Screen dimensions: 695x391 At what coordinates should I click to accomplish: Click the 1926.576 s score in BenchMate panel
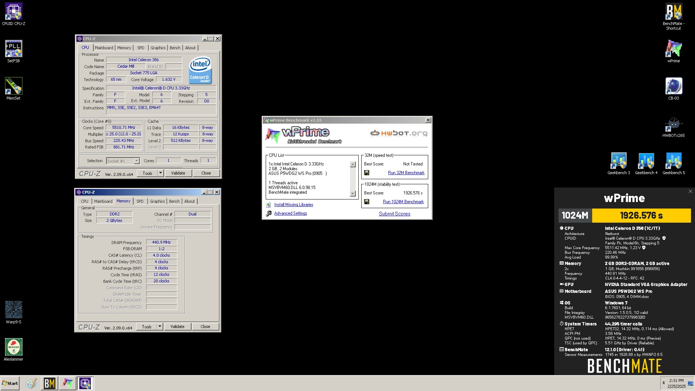641,215
